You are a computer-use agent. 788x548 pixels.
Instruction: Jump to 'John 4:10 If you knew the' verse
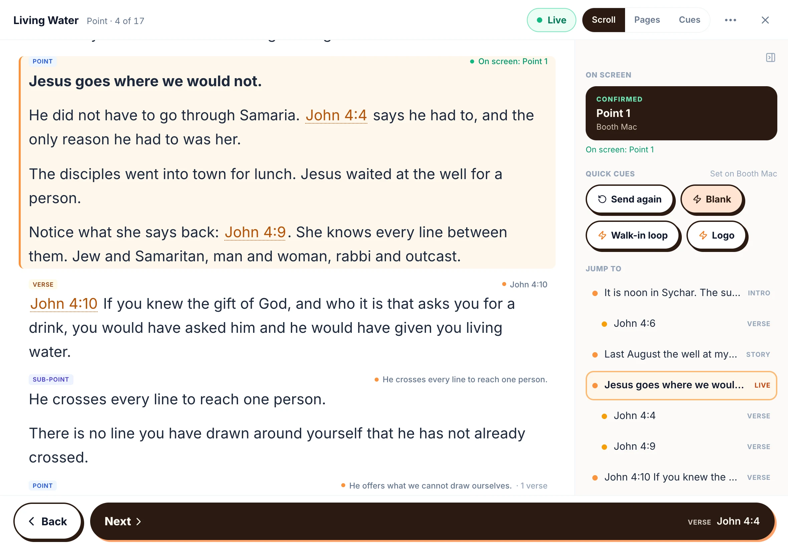(x=681, y=477)
